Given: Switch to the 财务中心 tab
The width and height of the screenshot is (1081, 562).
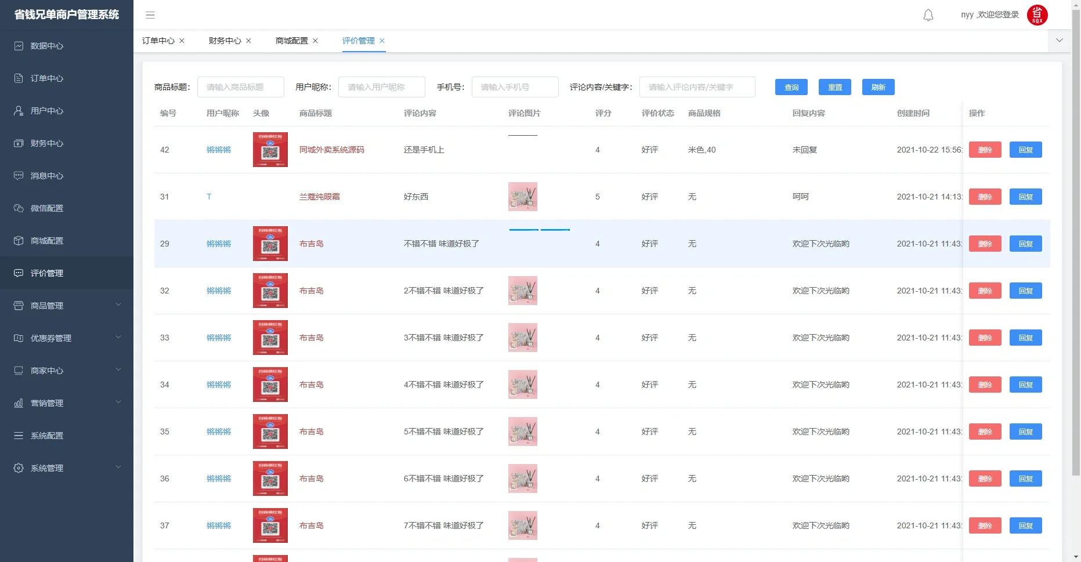Looking at the screenshot, I should coord(225,41).
